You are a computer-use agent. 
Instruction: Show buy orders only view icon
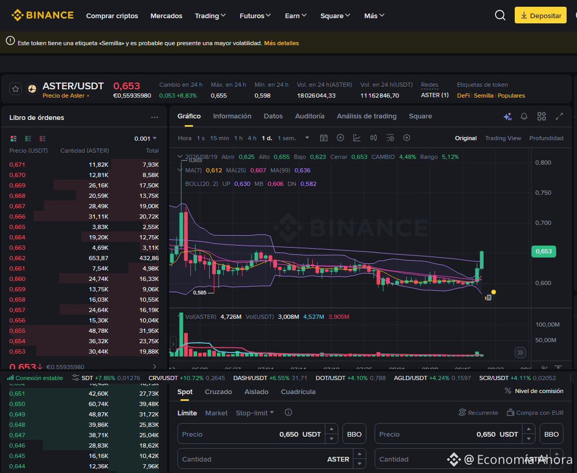(x=28, y=139)
